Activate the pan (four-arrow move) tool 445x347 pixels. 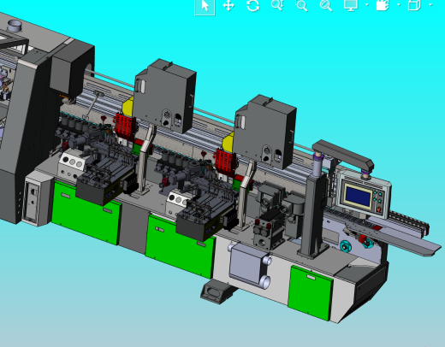point(228,5)
